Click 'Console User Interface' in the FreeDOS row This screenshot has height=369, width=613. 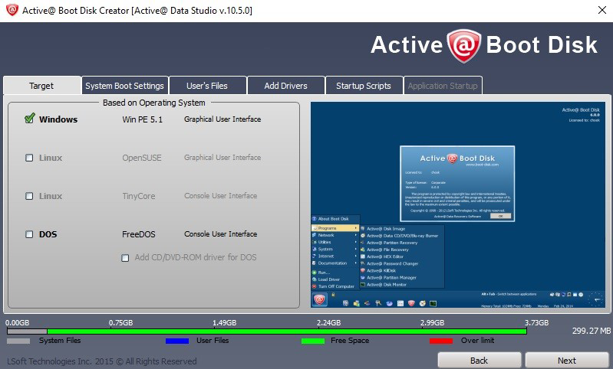coord(221,233)
